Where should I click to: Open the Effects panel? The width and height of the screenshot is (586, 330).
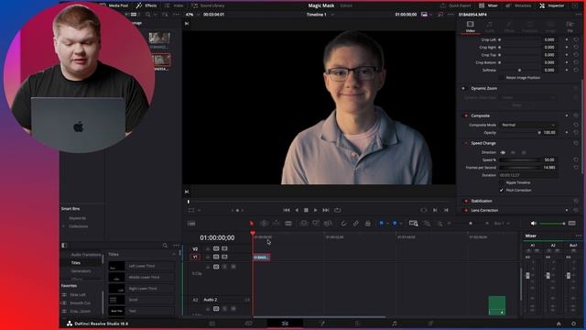[146, 5]
